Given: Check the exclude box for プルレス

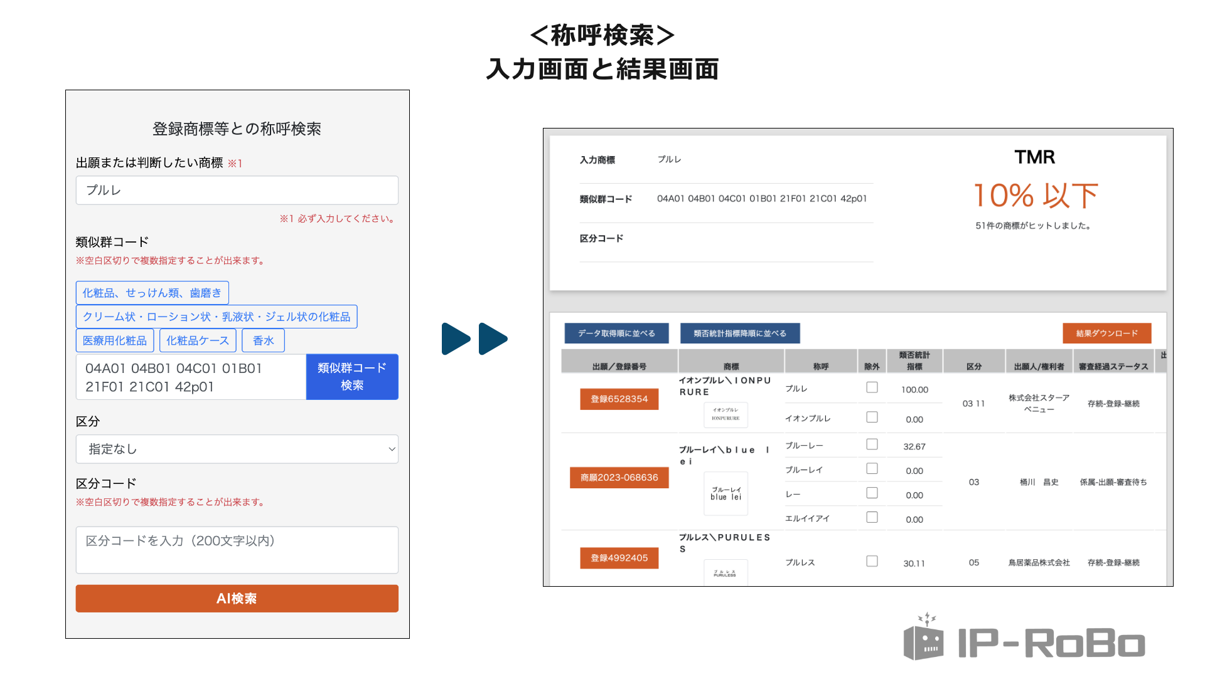Looking at the screenshot, I should click(872, 561).
